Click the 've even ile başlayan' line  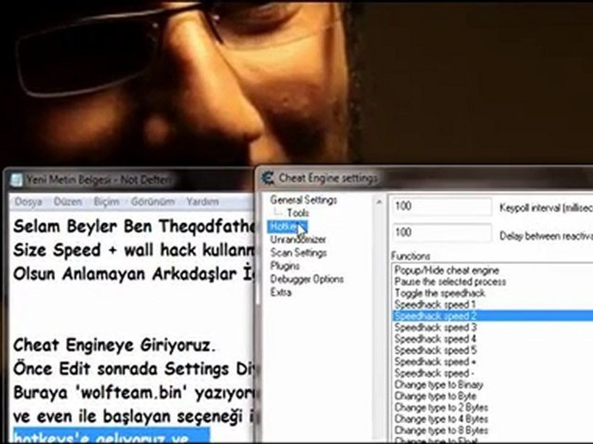pos(134,416)
